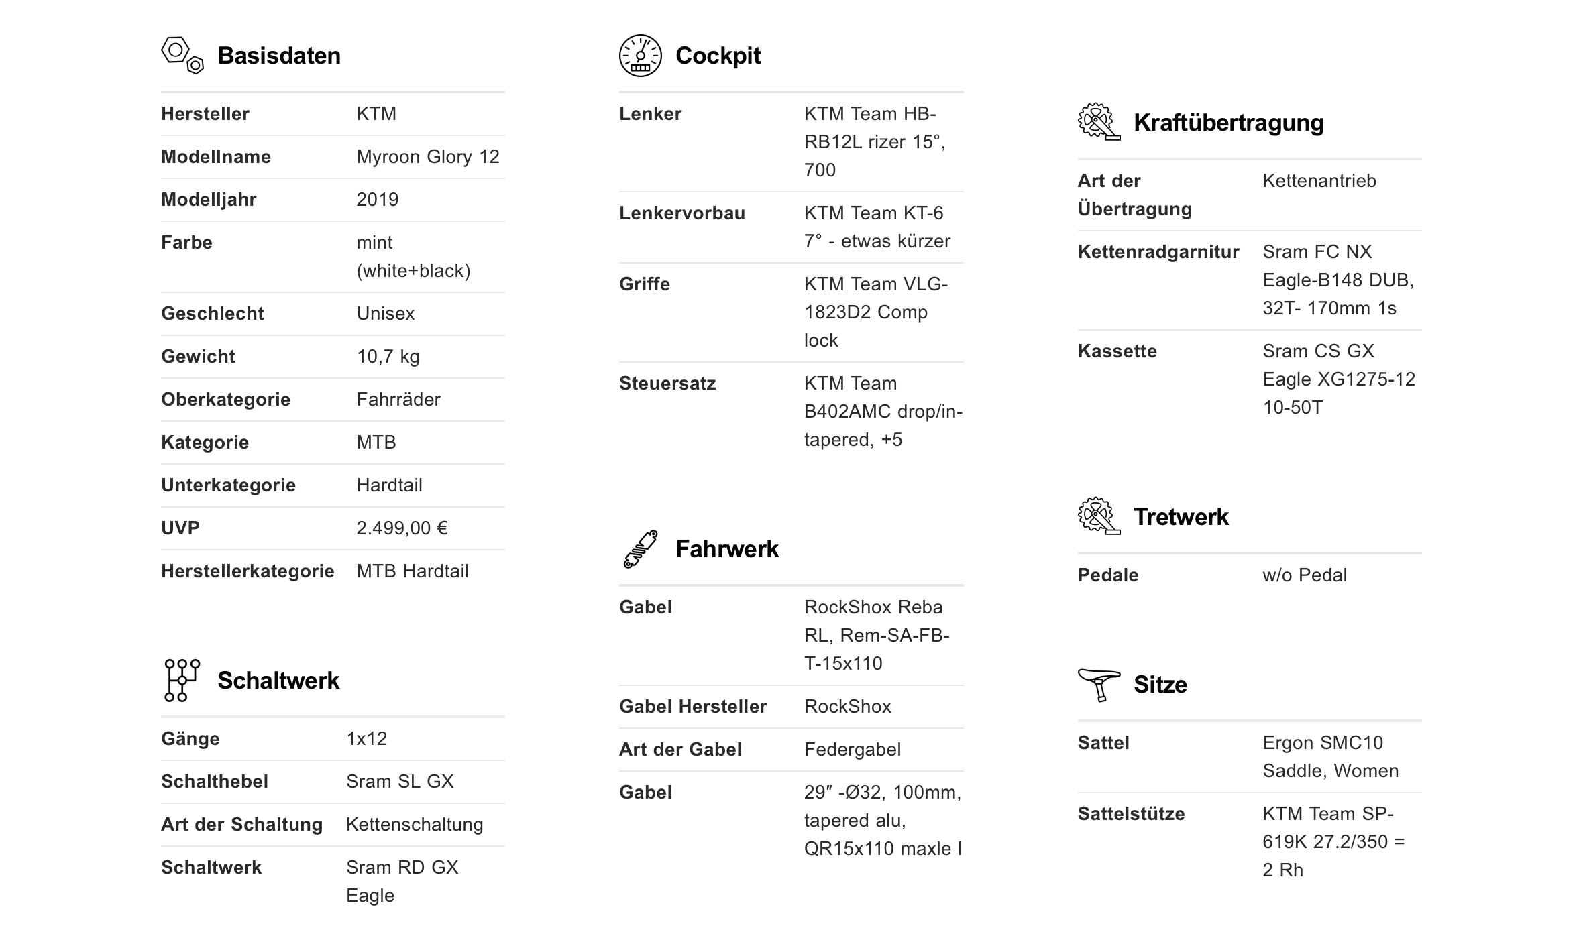
Task: Select the Cockpit section heading
Action: pyautogui.click(x=718, y=56)
